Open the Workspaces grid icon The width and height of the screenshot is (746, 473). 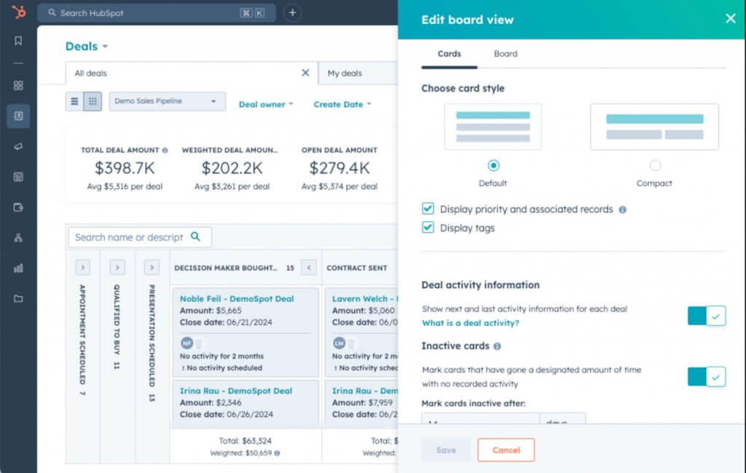pyautogui.click(x=18, y=85)
